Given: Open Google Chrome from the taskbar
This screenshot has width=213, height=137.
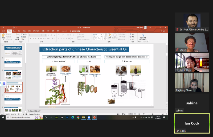Looking at the screenshot, I should click(78, 118).
